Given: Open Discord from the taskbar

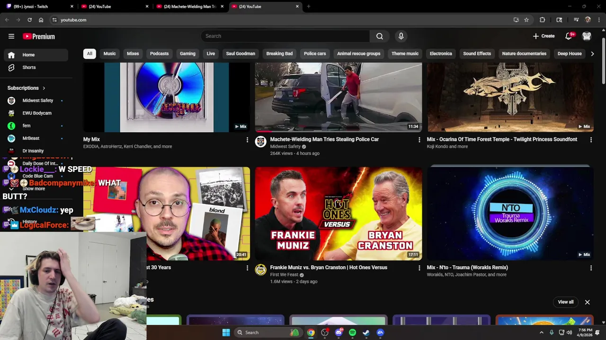Looking at the screenshot, I should pyautogui.click(x=339, y=332).
